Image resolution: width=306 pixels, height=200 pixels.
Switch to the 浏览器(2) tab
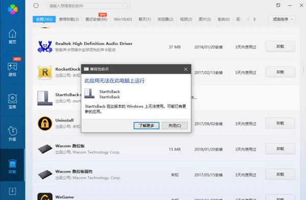(165, 19)
